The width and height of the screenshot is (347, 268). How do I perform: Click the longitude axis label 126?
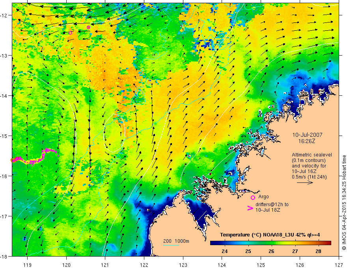pyautogui.click(x=300, y=265)
